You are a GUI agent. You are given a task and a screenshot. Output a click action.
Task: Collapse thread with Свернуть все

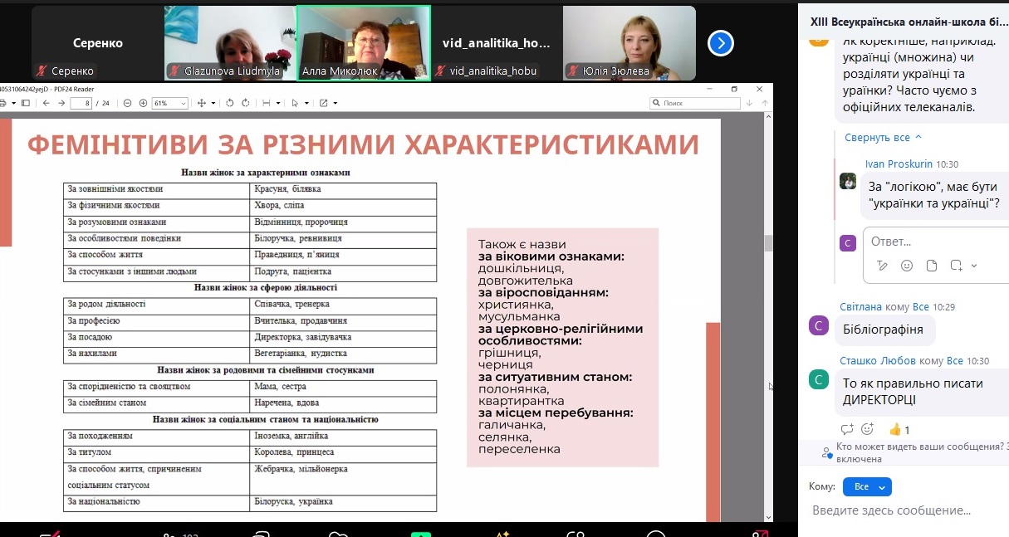coord(883,138)
